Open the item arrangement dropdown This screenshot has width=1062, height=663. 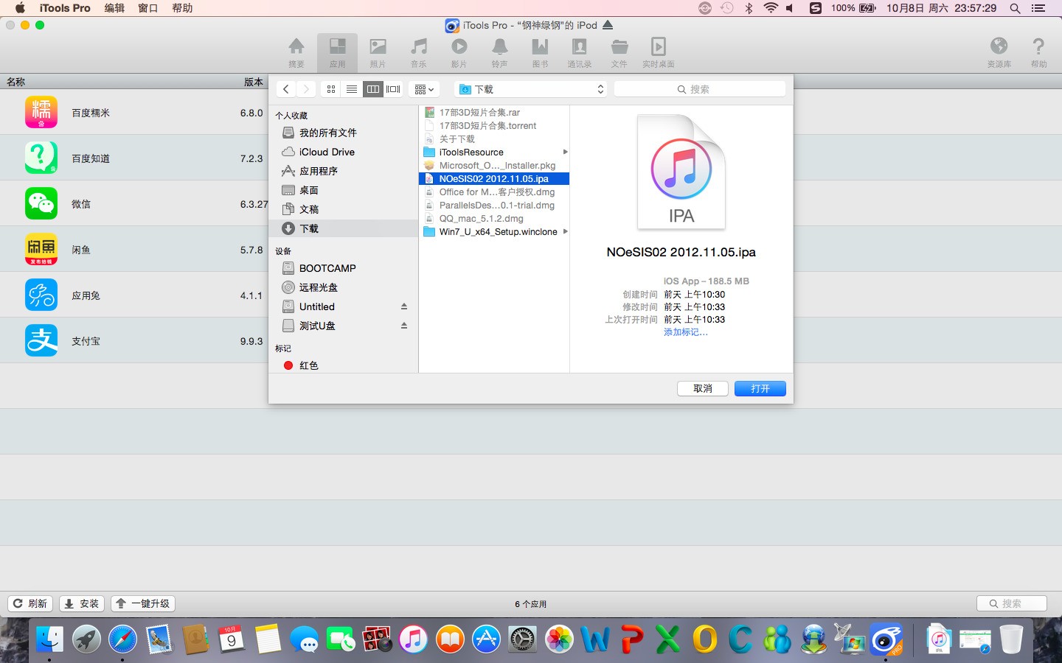point(424,89)
